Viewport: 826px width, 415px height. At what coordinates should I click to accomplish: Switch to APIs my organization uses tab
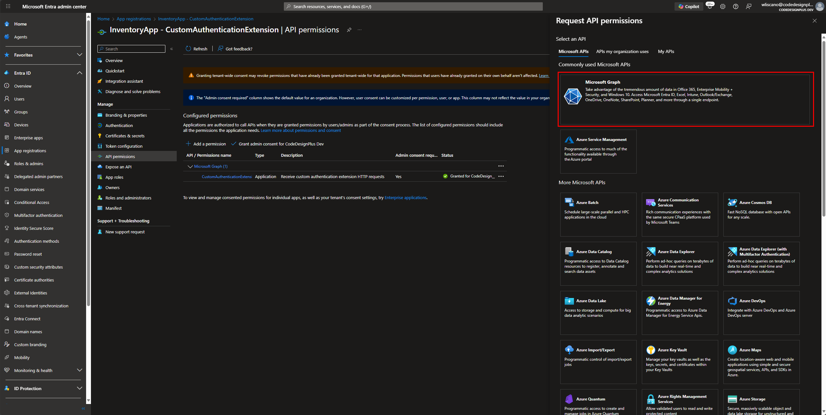coord(622,51)
